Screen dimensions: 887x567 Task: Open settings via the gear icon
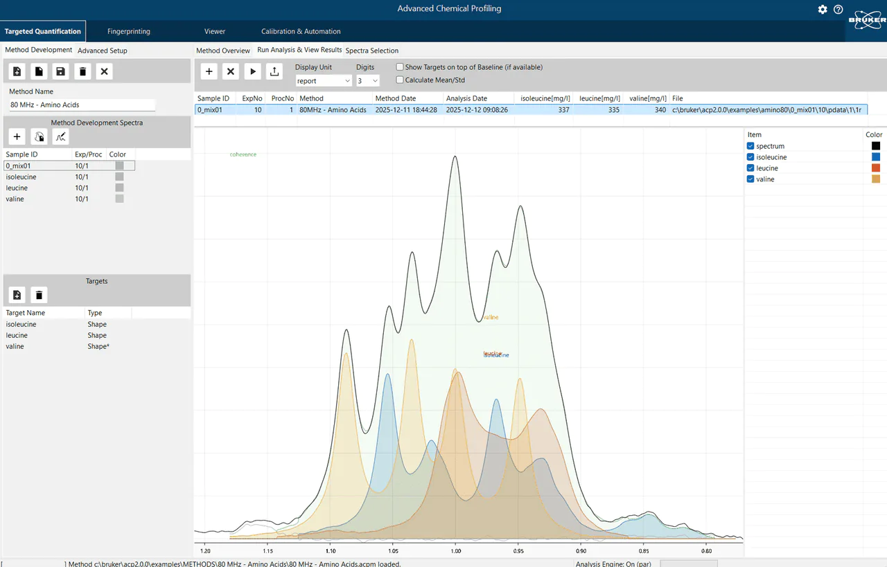tap(823, 9)
